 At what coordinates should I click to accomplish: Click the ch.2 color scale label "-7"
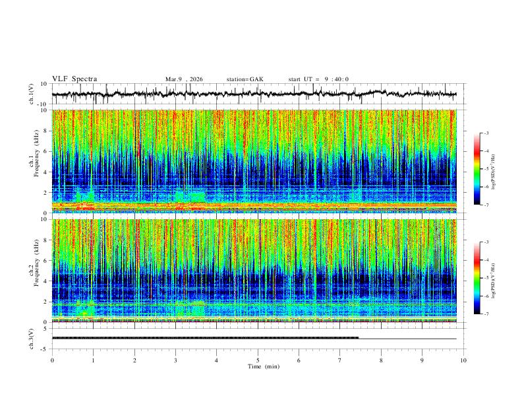coord(486,314)
